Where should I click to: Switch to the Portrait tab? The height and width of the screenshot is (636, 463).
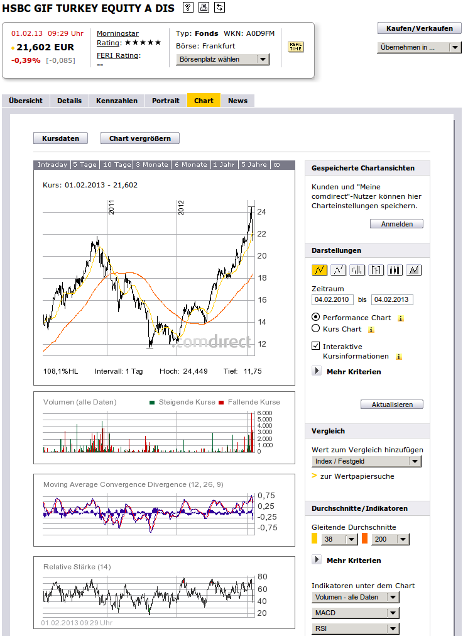coord(166,101)
